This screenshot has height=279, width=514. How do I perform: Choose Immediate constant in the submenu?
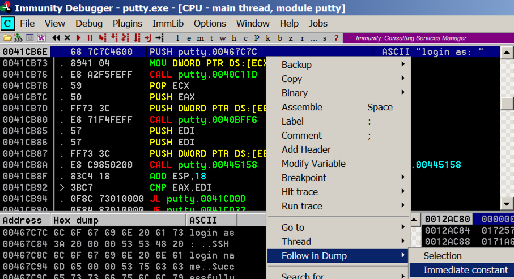(466, 270)
